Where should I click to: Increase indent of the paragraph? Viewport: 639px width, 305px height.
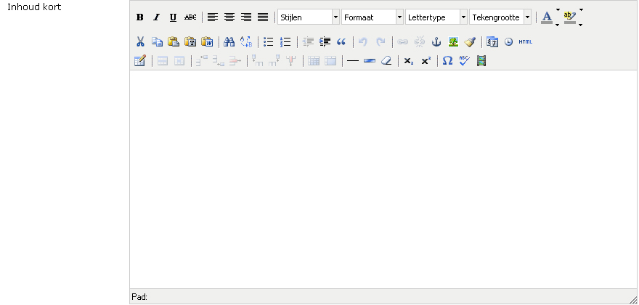pyautogui.click(x=325, y=41)
